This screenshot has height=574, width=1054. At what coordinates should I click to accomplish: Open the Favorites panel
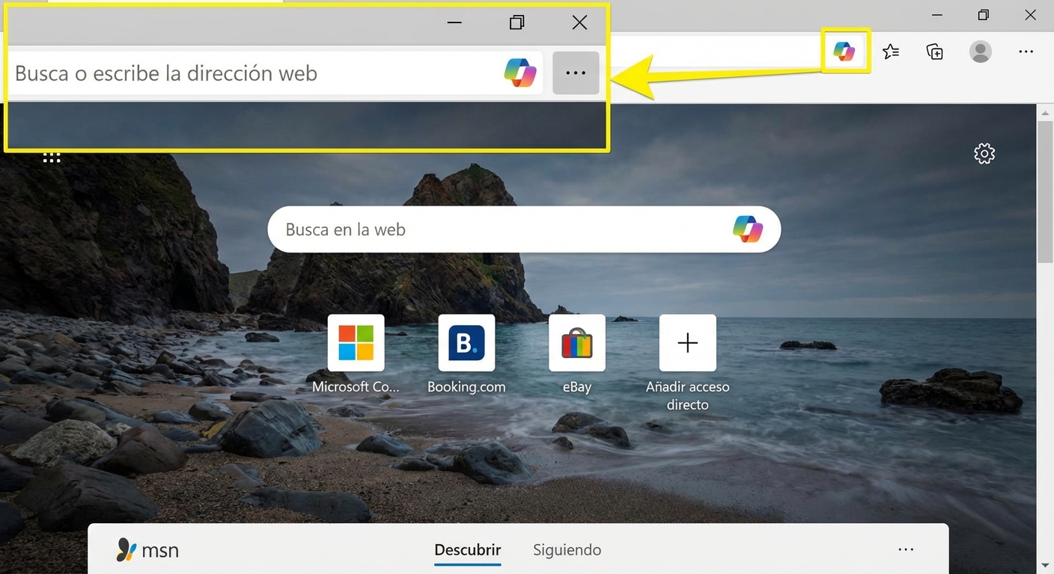890,51
